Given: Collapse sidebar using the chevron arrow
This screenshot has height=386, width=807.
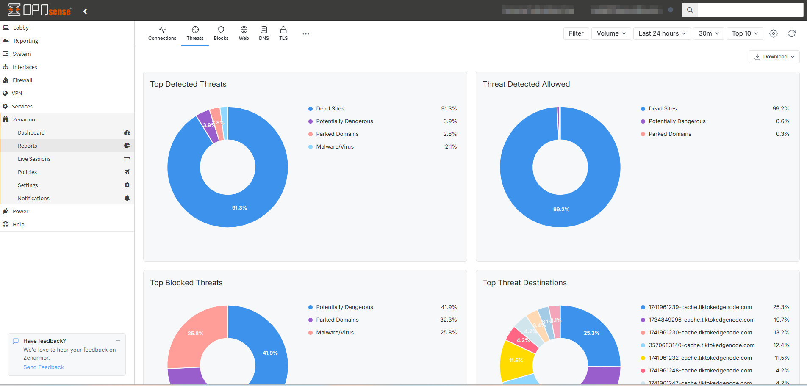Looking at the screenshot, I should pyautogui.click(x=85, y=11).
